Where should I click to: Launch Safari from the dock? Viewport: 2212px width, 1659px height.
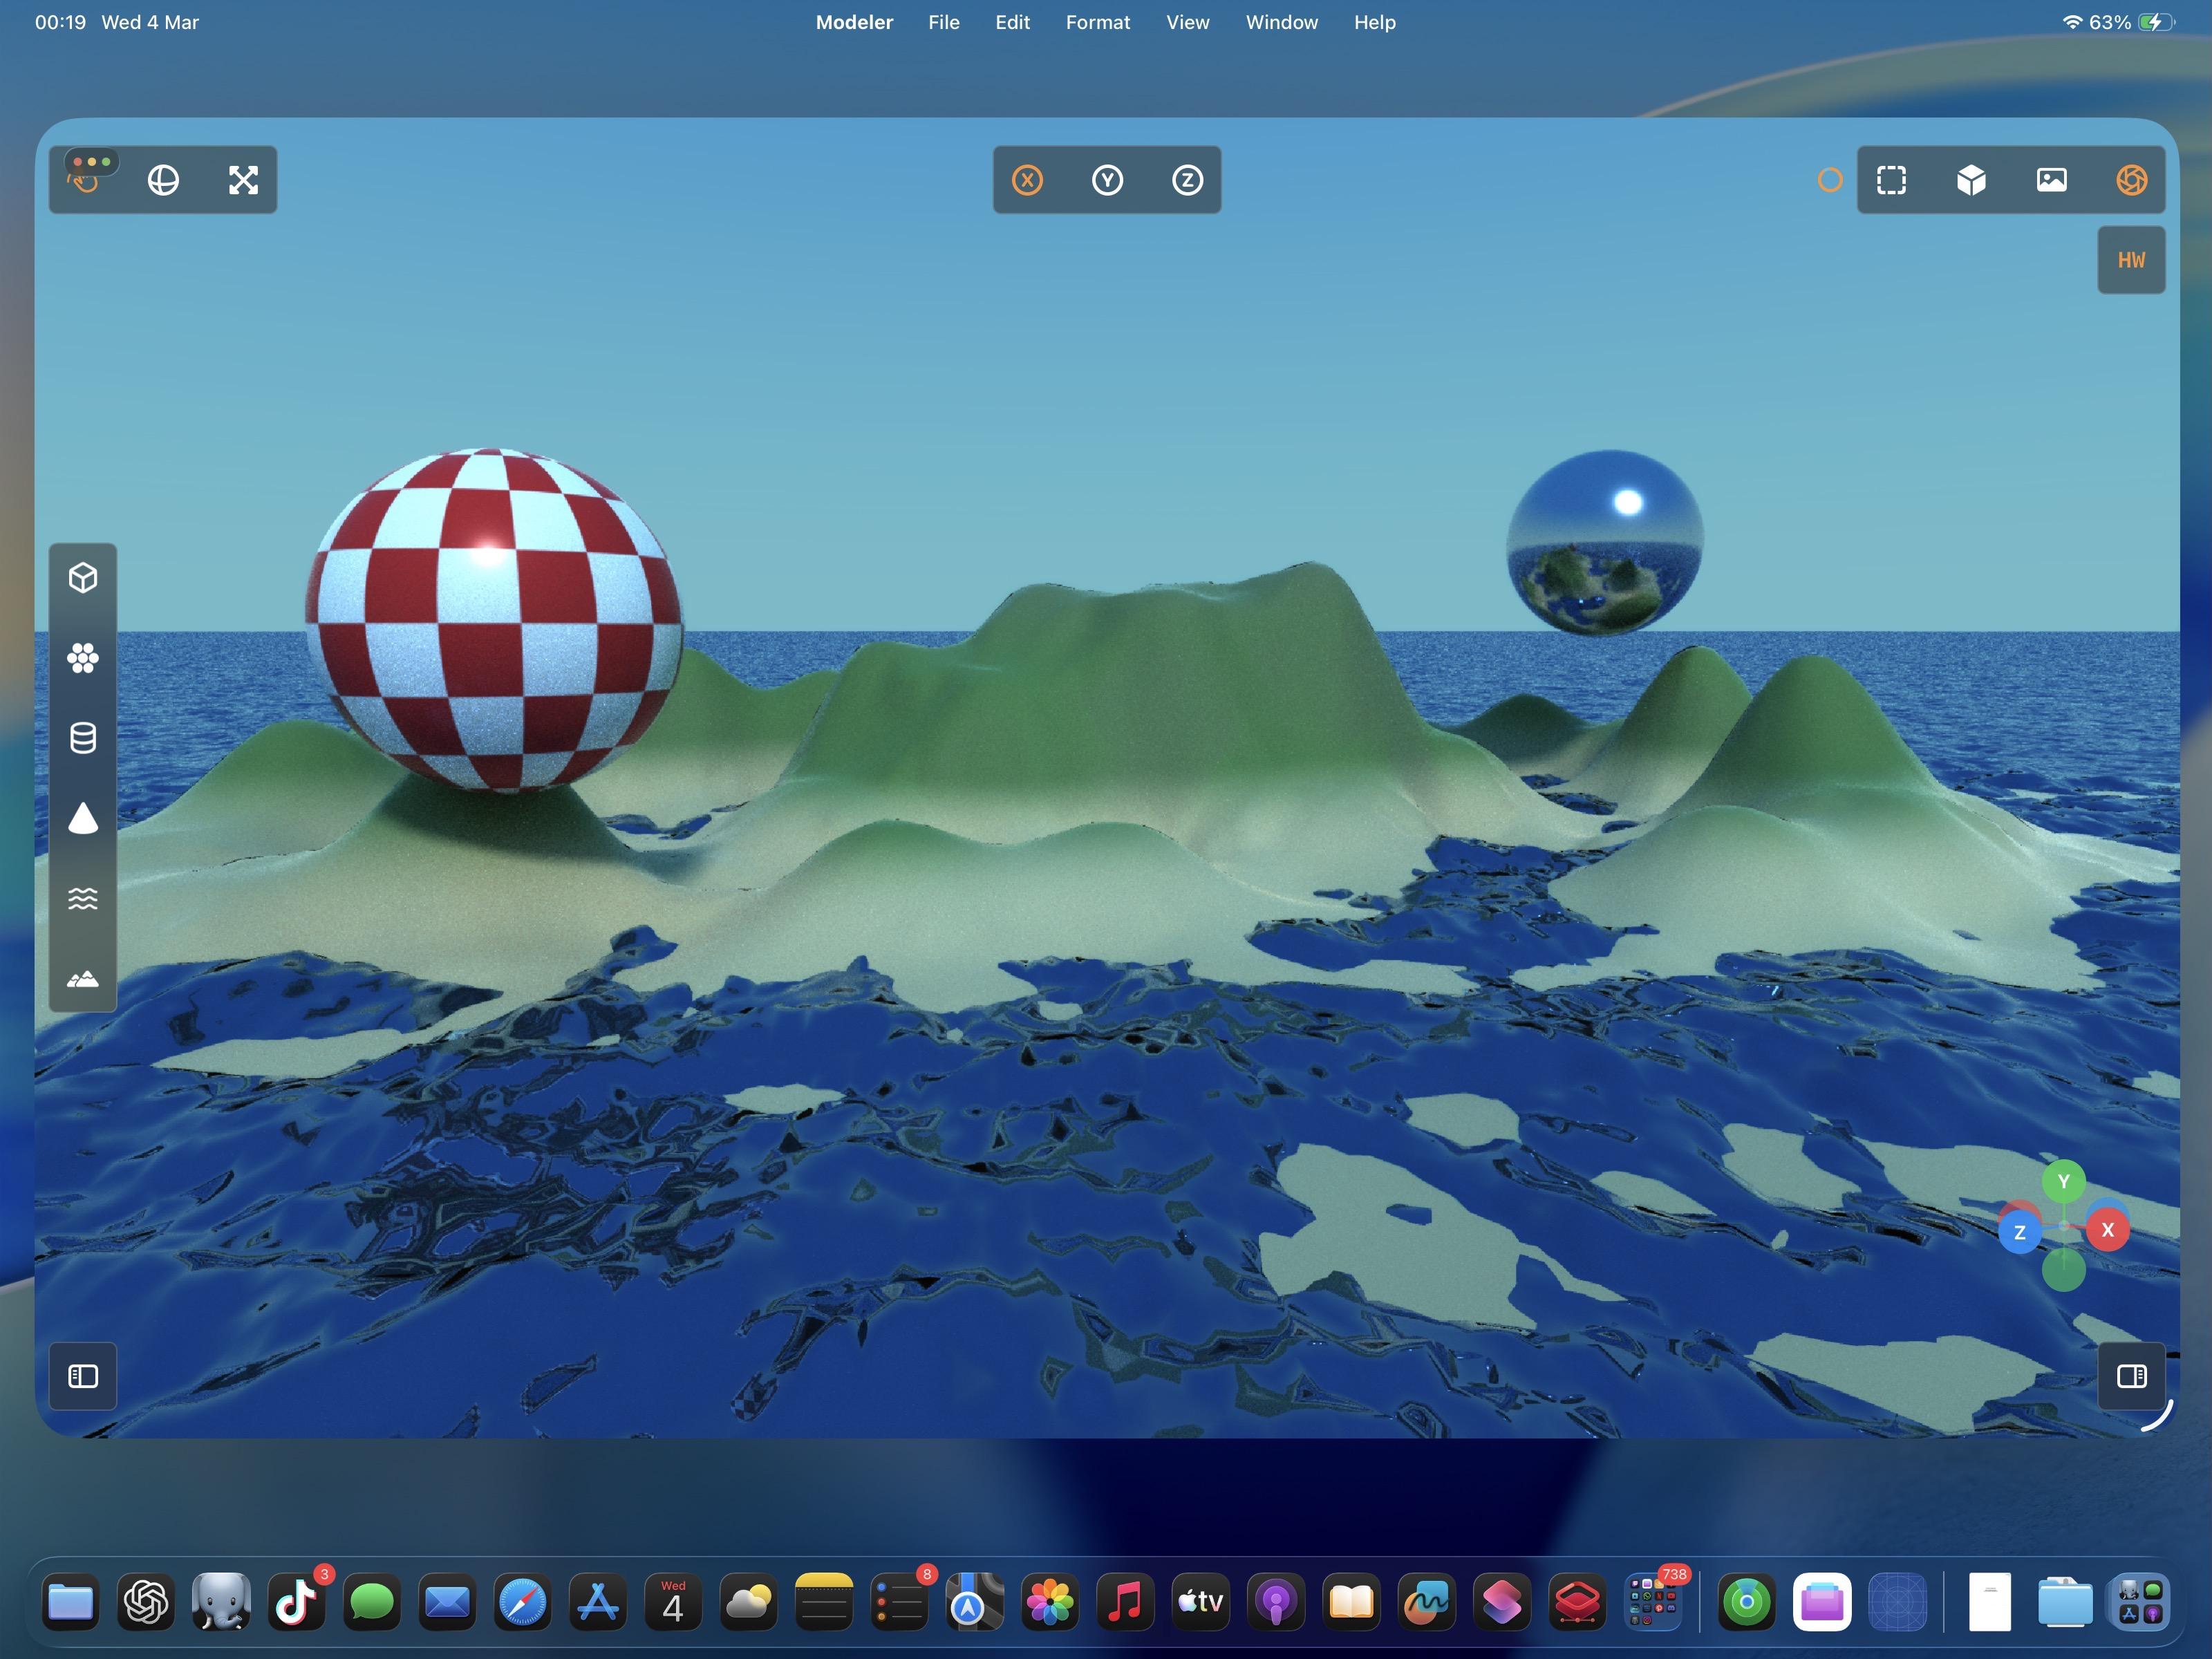pyautogui.click(x=523, y=1603)
